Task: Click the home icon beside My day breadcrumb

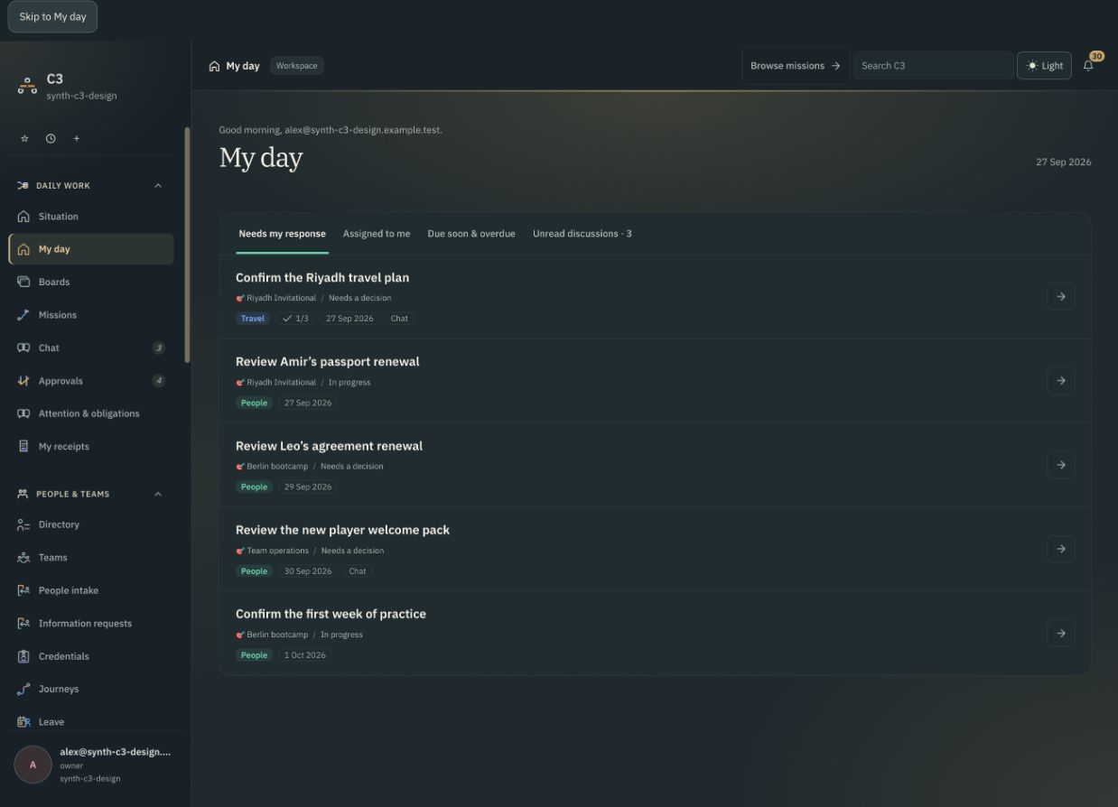Action: pos(214,66)
